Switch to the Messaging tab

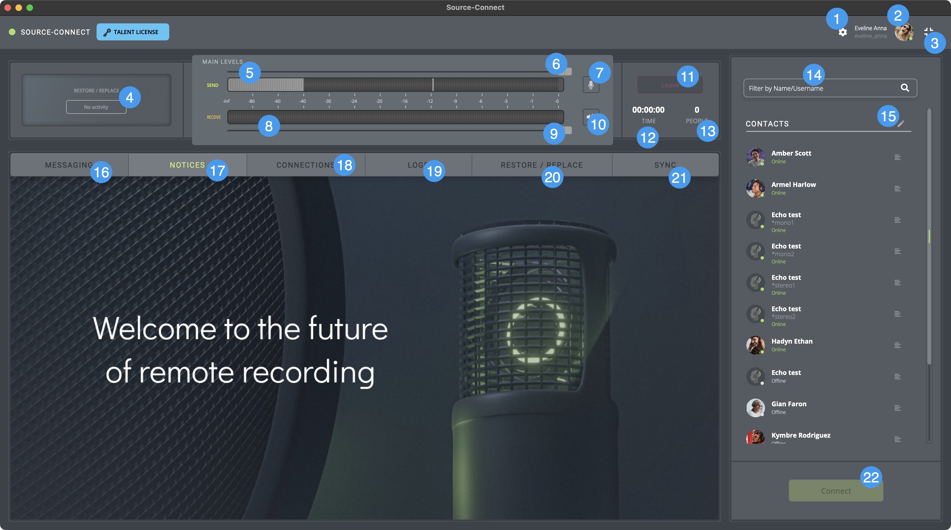click(69, 165)
